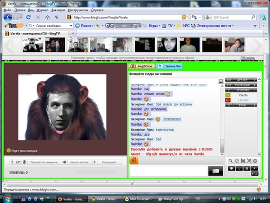
Task: Reload the page with the refresh icon
Action: pos(29,17)
